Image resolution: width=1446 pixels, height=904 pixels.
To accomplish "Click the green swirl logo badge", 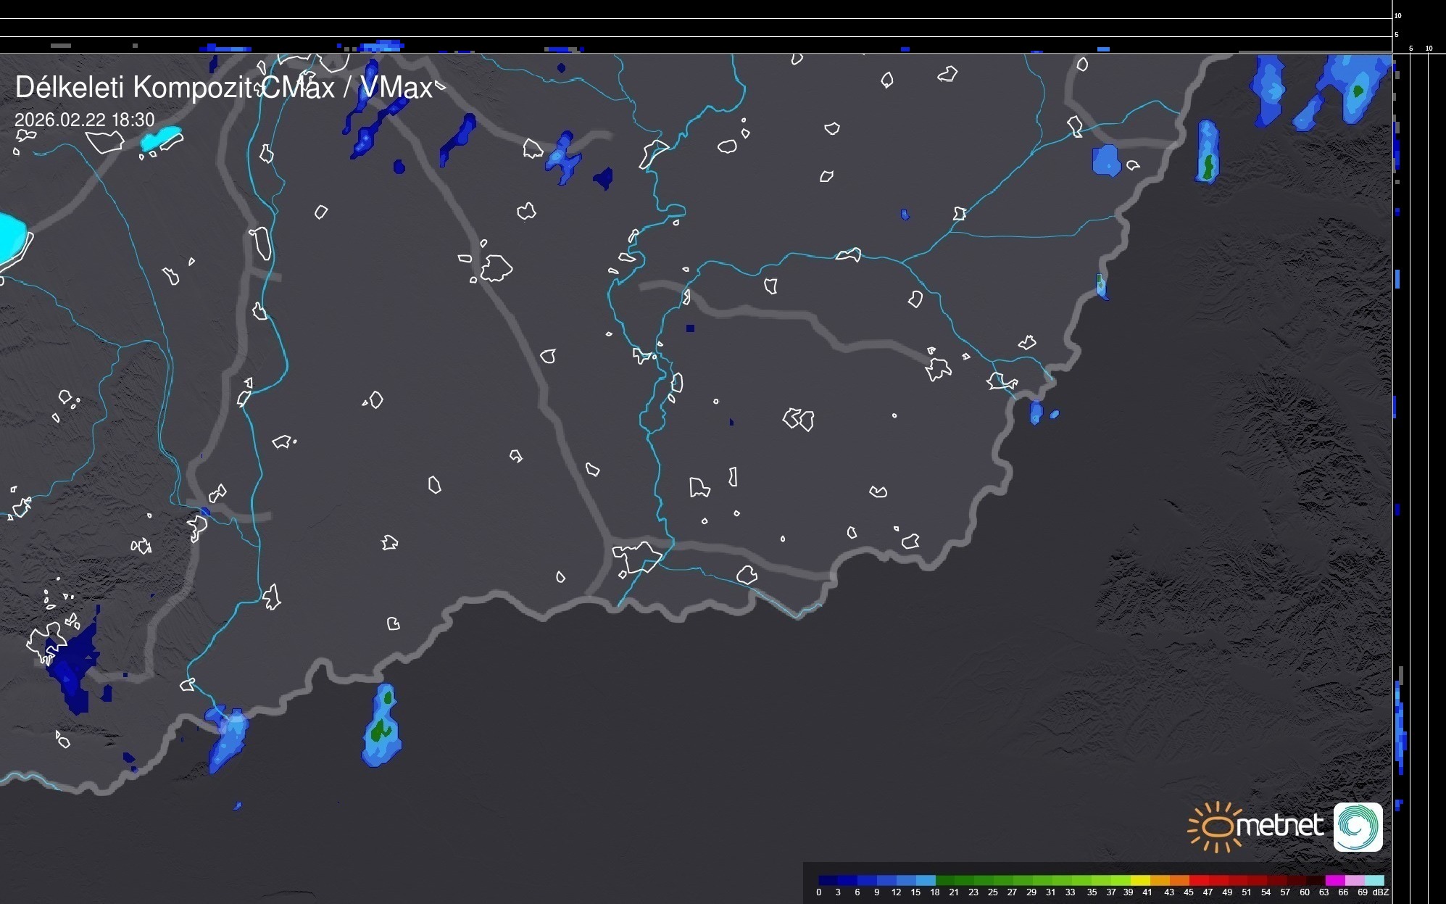I will [1358, 826].
